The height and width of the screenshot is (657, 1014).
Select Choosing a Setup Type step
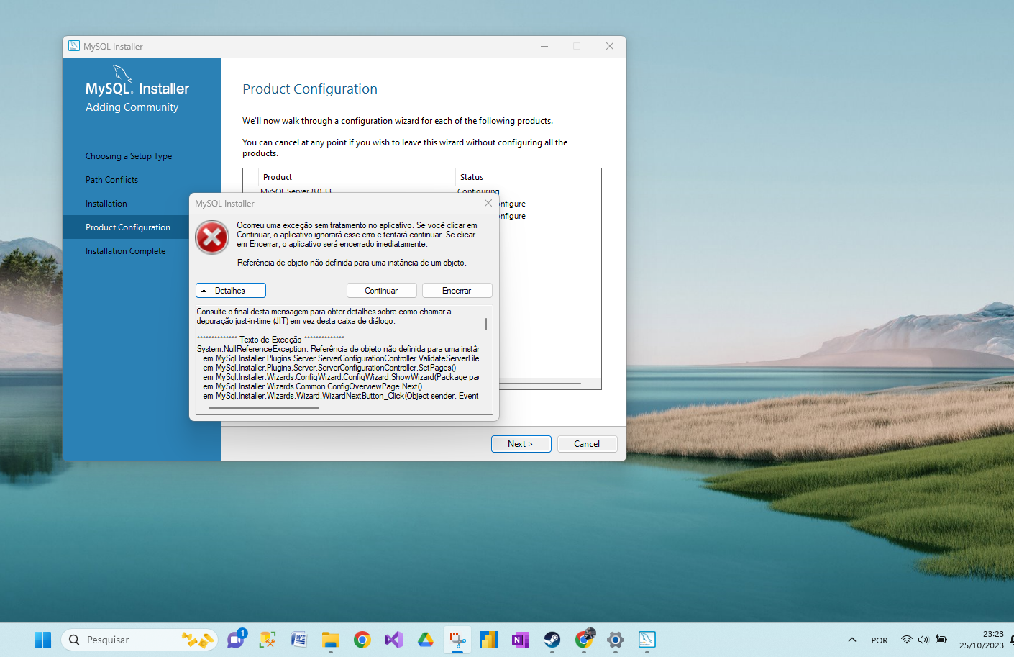point(129,156)
